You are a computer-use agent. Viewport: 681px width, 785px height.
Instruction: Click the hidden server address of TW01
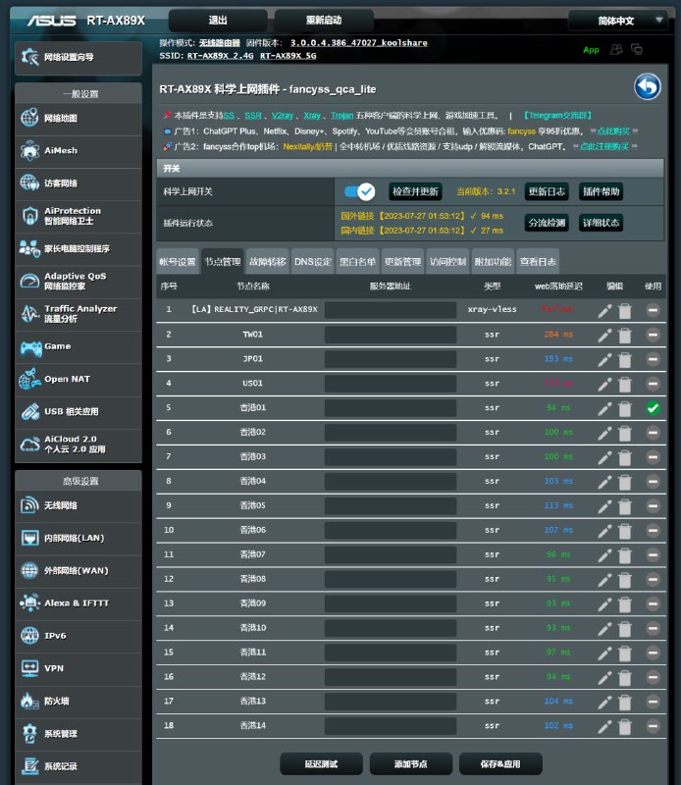[x=391, y=335]
